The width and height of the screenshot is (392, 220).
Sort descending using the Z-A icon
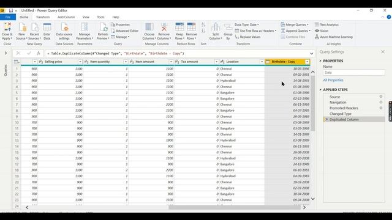pyautogui.click(x=203, y=31)
